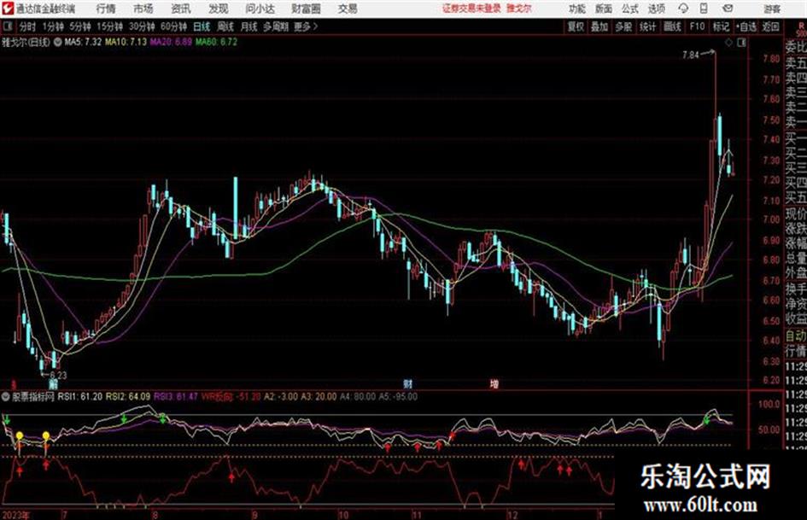Click the 画线 drawing button
Viewport: 807px width, 520px height.
click(x=672, y=26)
